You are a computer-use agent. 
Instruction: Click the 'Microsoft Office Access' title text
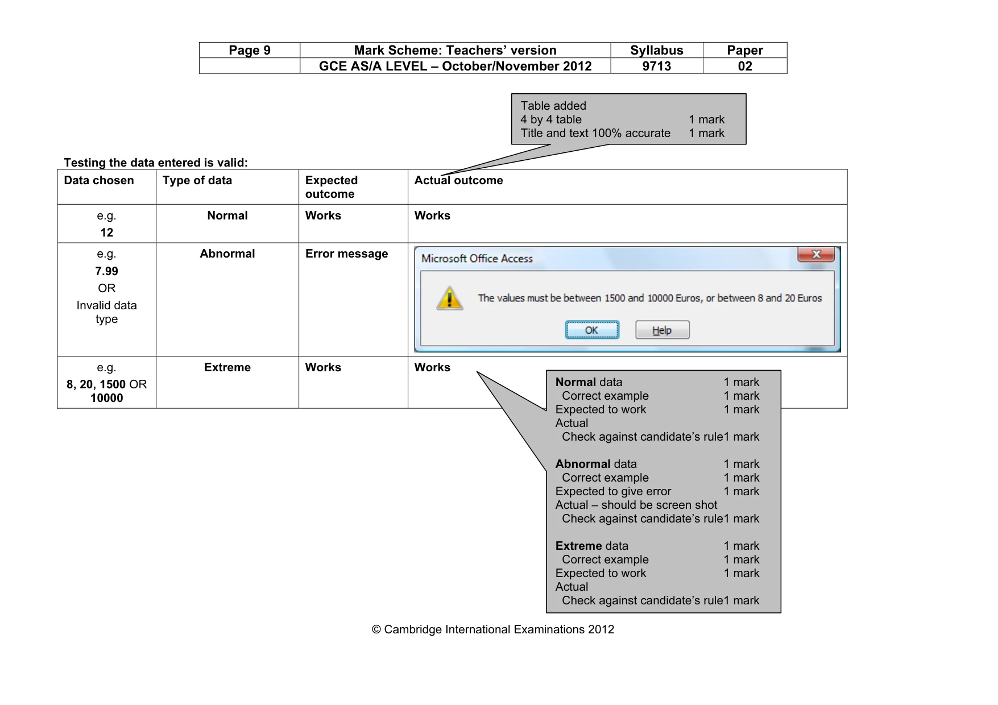coord(477,259)
